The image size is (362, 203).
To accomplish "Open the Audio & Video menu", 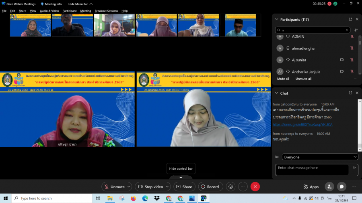I will click(49, 11).
